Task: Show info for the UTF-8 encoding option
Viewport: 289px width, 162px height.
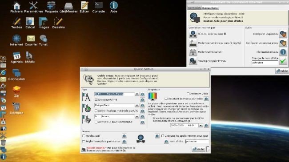Action: pyautogui.click(x=142, y=100)
